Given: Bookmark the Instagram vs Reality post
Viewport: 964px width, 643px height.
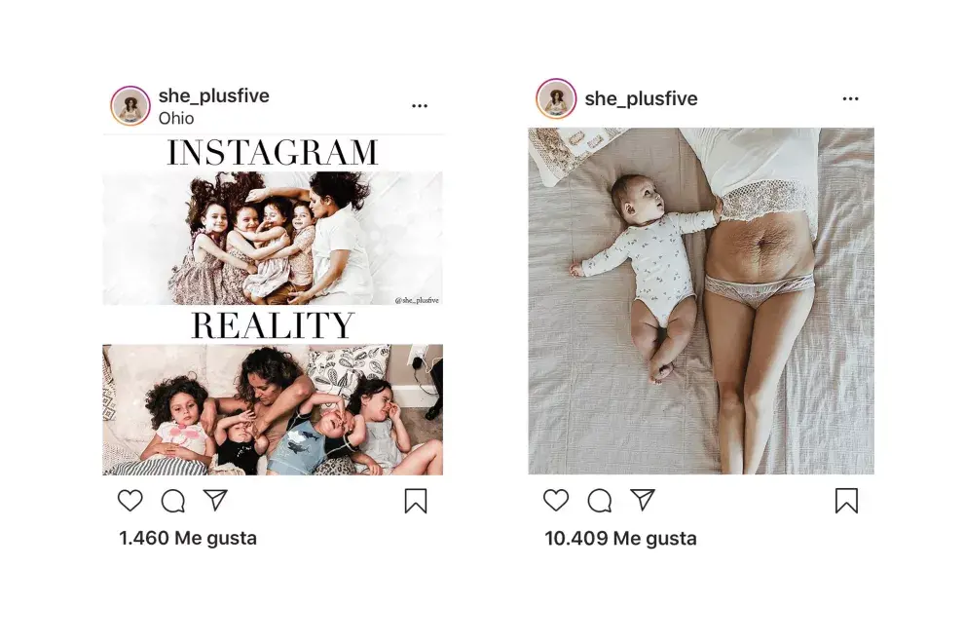Looking at the screenshot, I should pos(416,501).
